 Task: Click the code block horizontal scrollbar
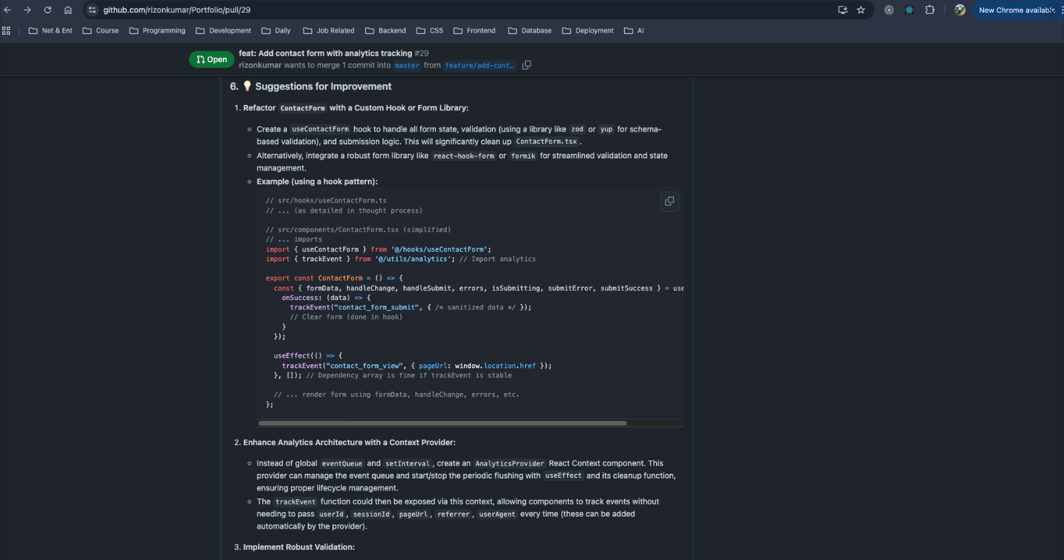pos(443,423)
